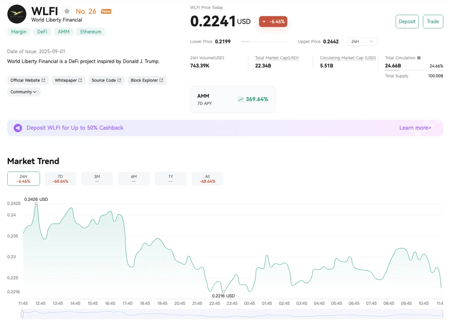
Task: Click the external-link icon on Whitepaper
Action: (x=80, y=80)
